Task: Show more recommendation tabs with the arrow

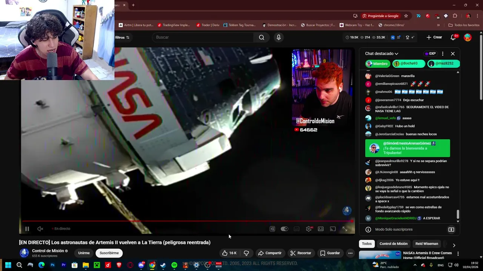Action: click(454, 245)
